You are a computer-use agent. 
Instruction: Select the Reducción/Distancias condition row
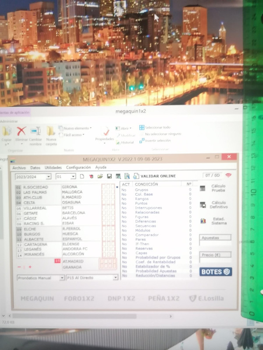click(156, 276)
